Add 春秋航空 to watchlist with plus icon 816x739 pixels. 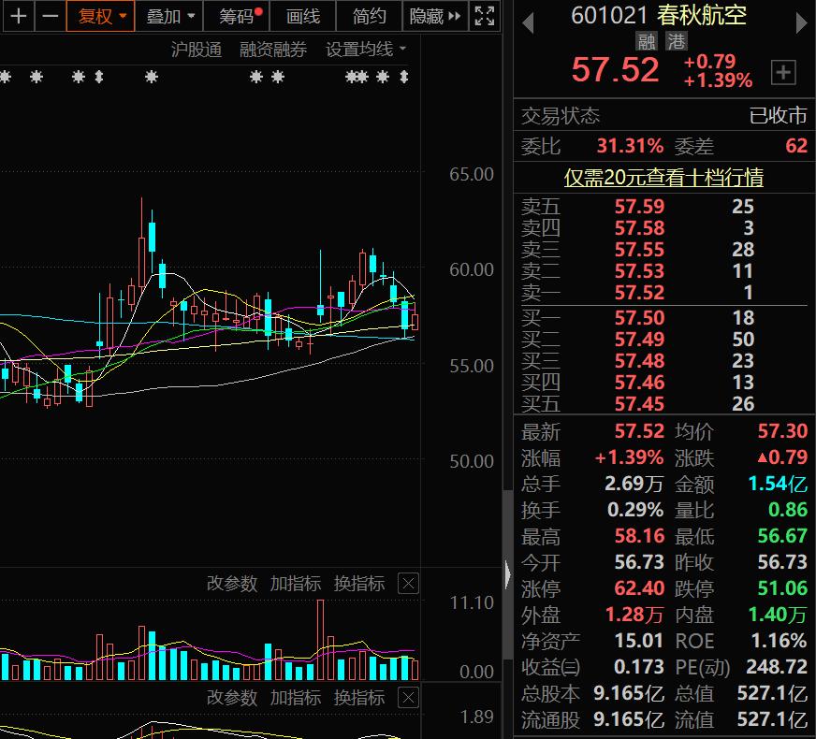tap(782, 71)
